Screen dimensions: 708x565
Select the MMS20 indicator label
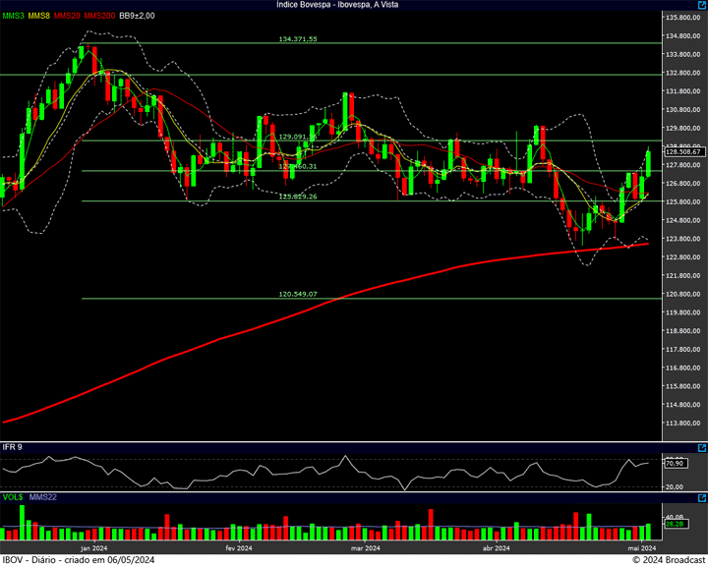(x=68, y=17)
